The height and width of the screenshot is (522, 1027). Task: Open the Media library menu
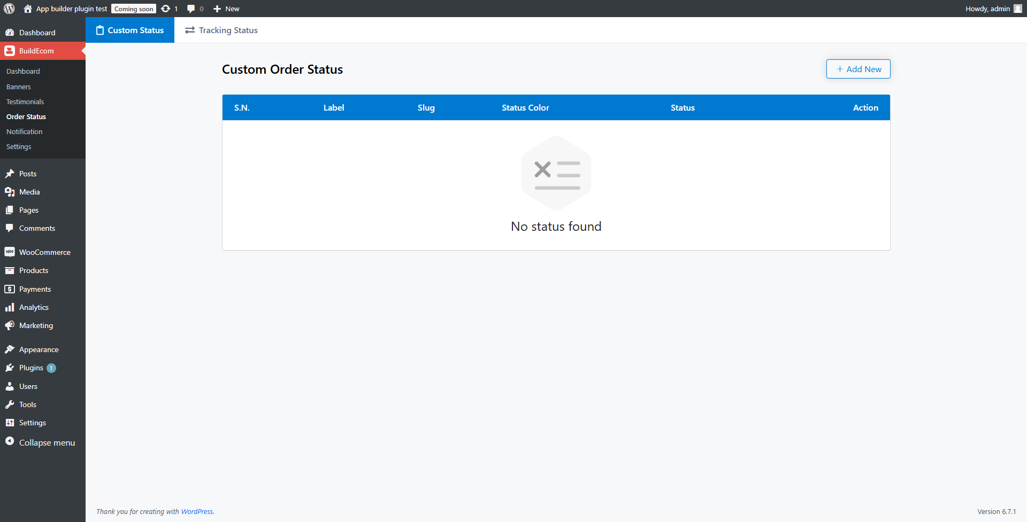29,192
